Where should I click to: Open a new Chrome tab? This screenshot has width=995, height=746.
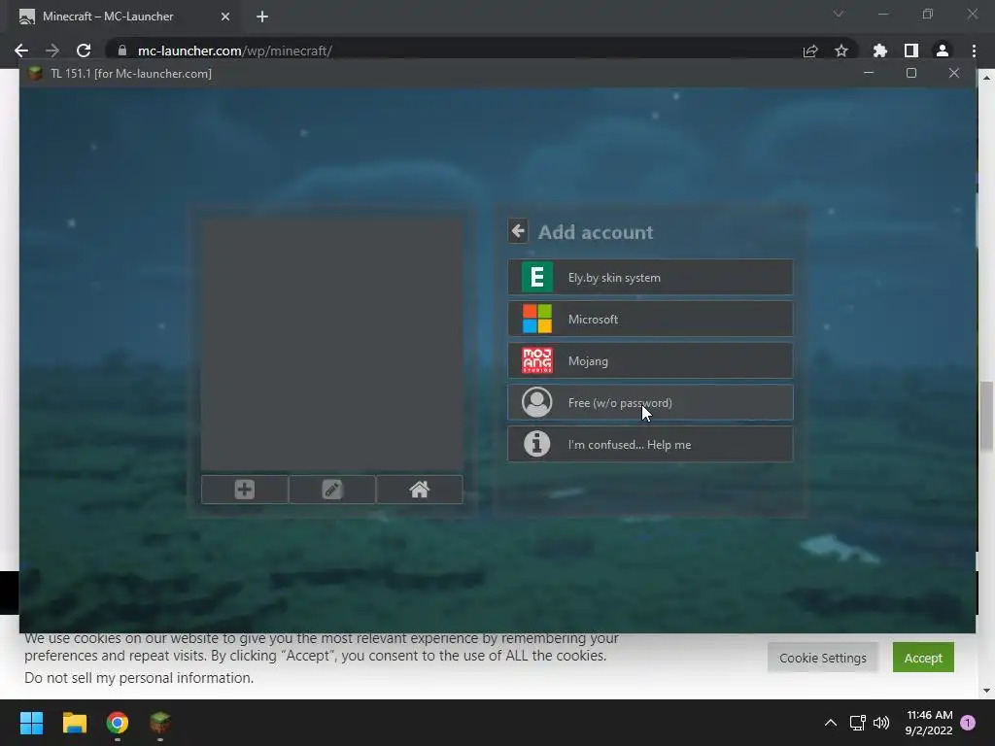point(262,17)
